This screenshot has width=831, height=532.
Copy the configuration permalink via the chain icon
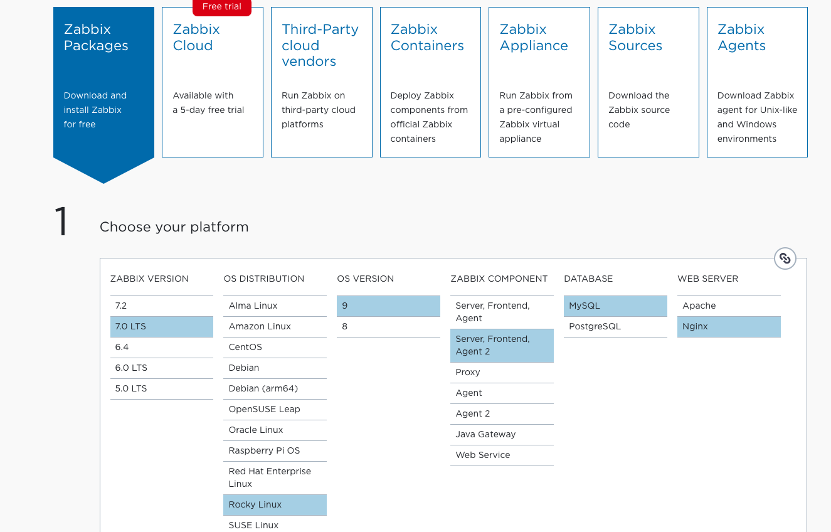point(785,258)
